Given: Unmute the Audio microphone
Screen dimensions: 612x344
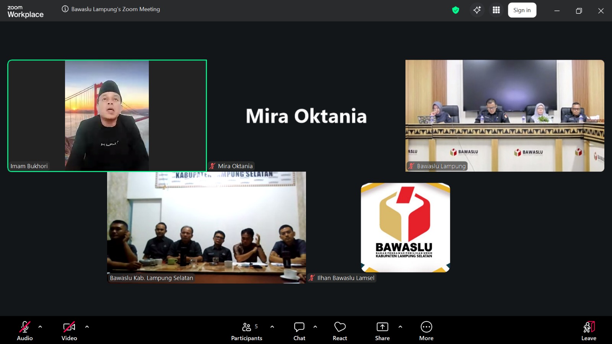Looking at the screenshot, I should 24,331.
